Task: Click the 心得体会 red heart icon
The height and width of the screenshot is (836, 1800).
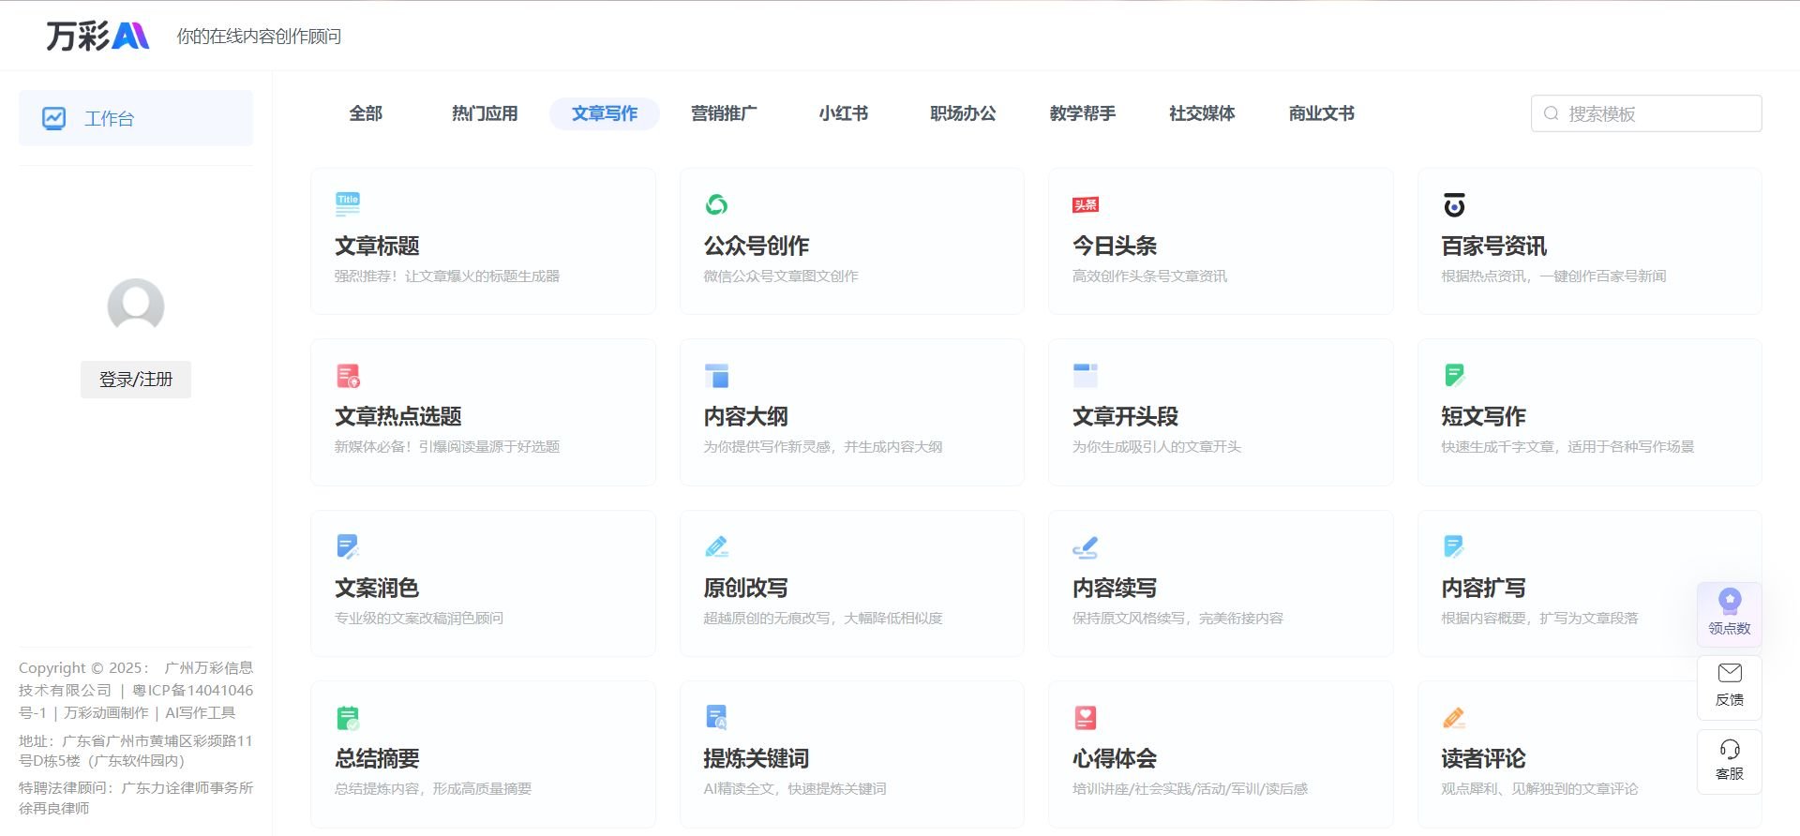Action: click(1085, 718)
